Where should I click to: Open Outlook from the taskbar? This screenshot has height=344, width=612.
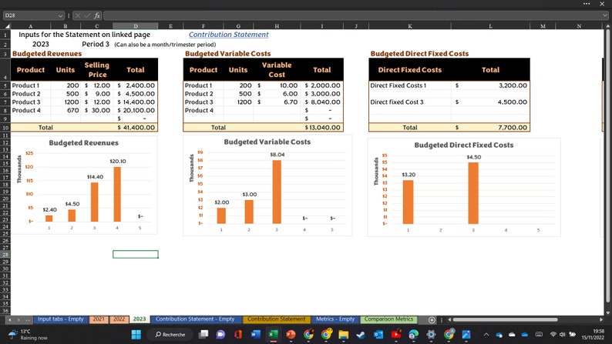(378, 334)
